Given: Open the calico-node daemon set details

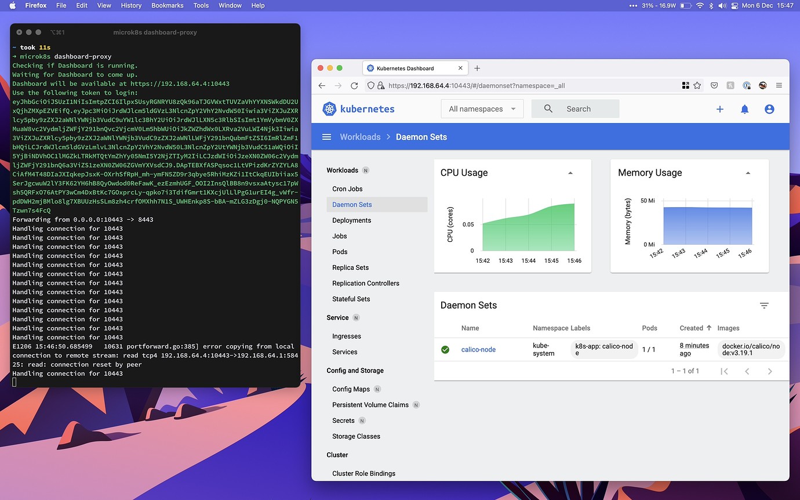Looking at the screenshot, I should coord(478,349).
